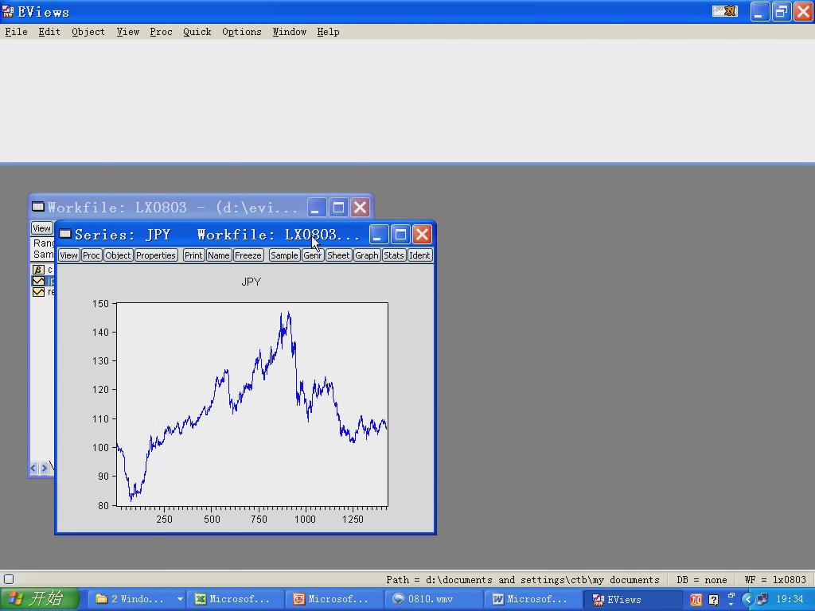Click the Workfile LX0803 window system icon
The height and width of the screenshot is (611, 815).
(38, 207)
